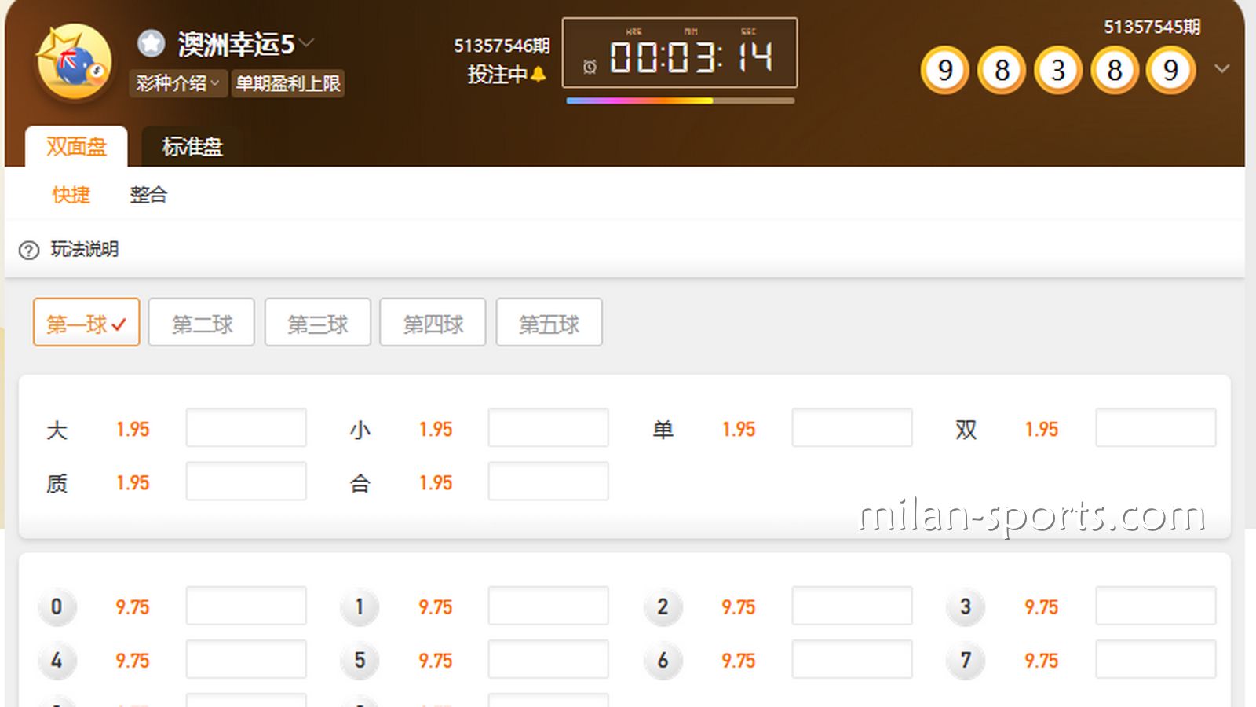Click the question mark icon for 玩法说明
The width and height of the screenshot is (1256, 707).
point(29,251)
